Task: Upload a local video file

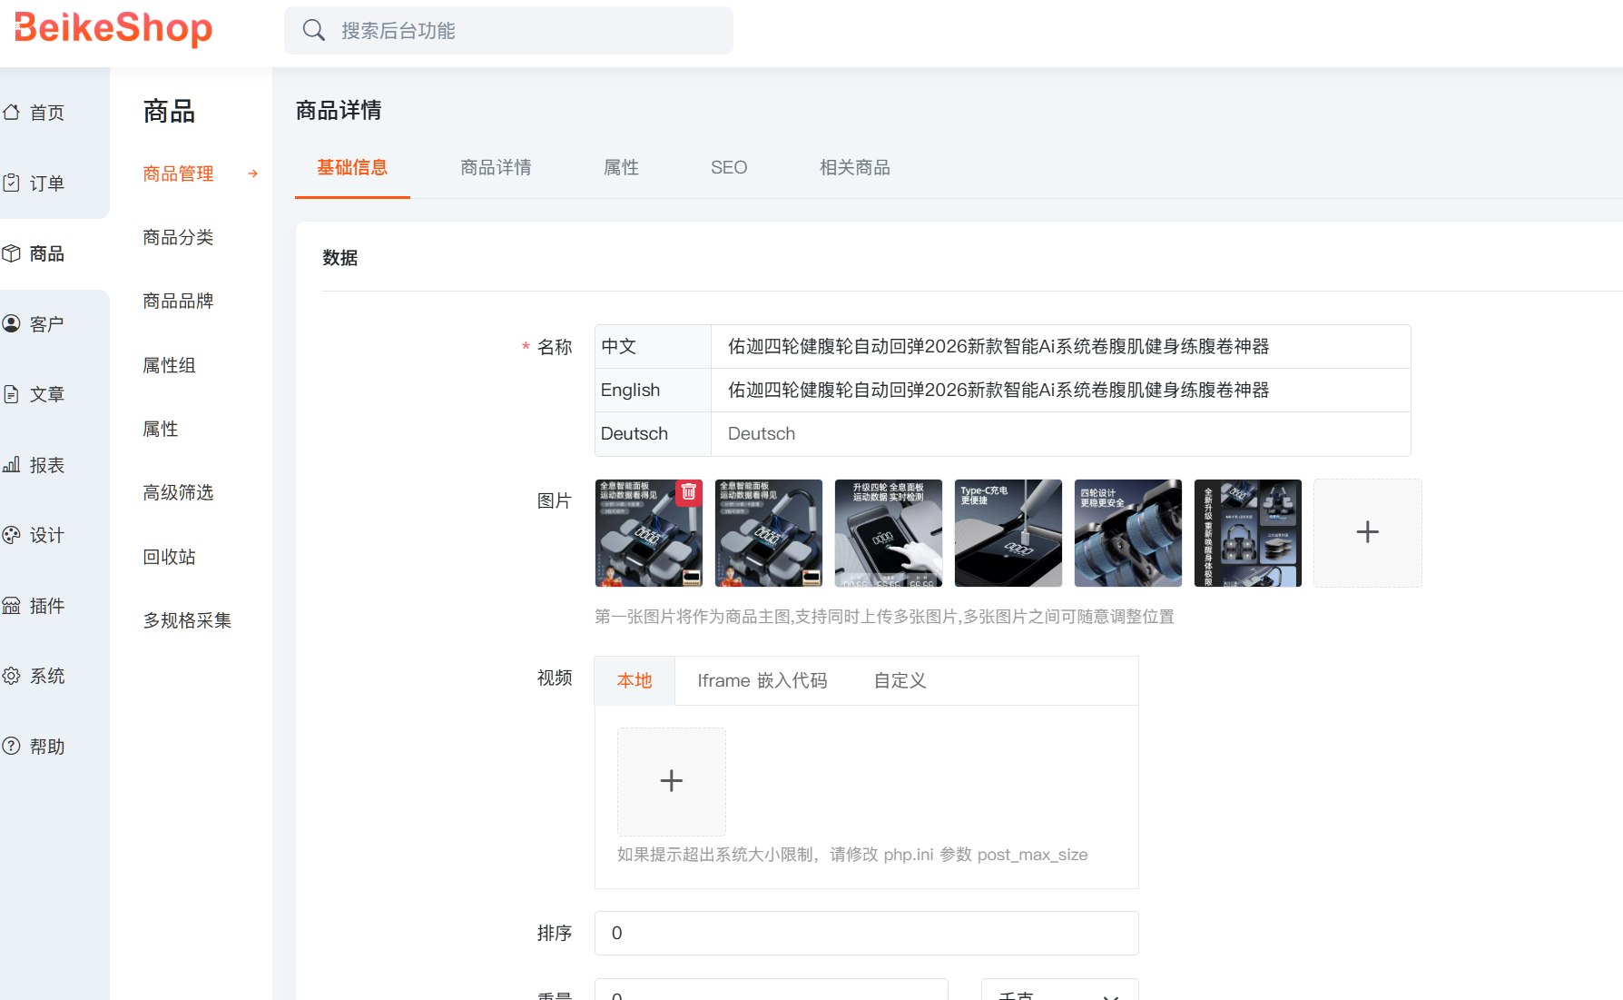Action: [671, 781]
